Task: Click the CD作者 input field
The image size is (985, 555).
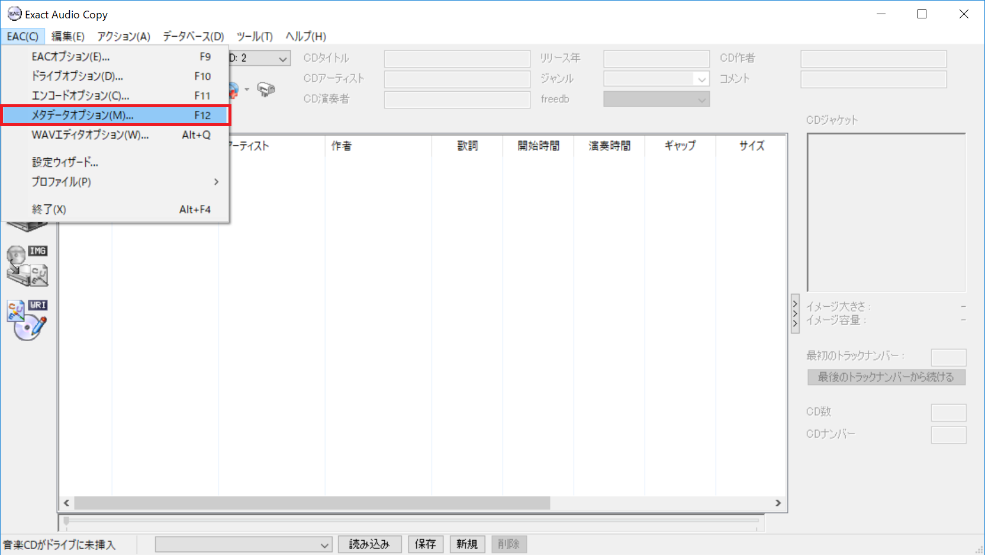Action: point(874,59)
